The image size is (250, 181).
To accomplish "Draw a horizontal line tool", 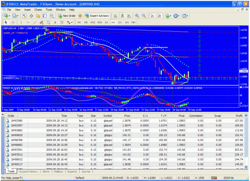I will pyautogui.click(x=28, y=22).
